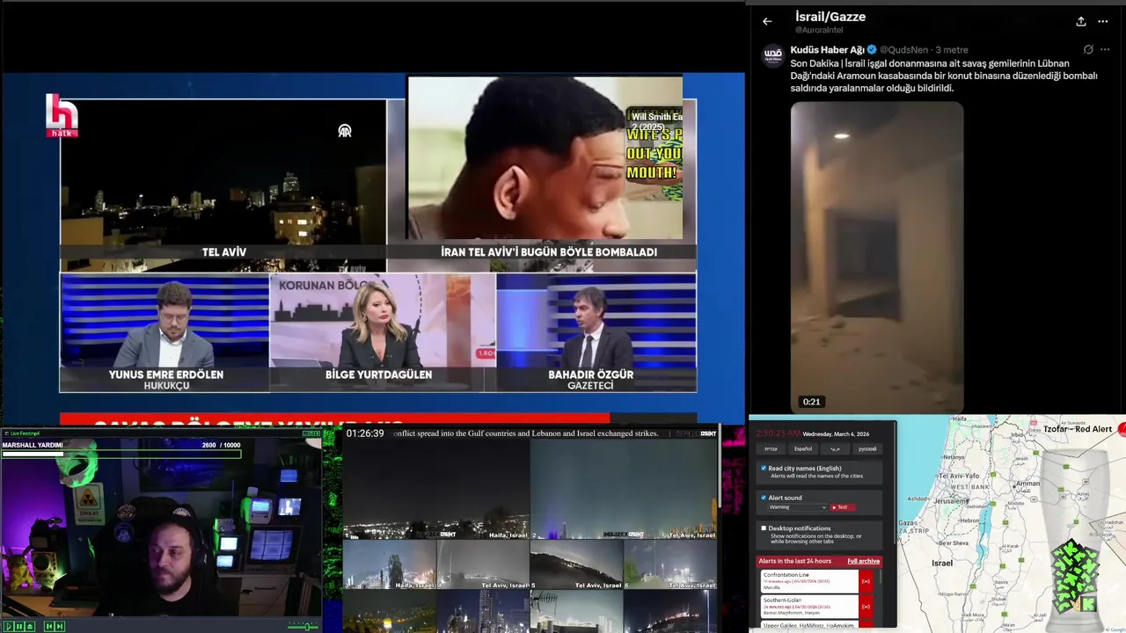Click the camera grid vertical scrollbar
Image resolution: width=1126 pixels, height=633 pixels.
(719, 466)
